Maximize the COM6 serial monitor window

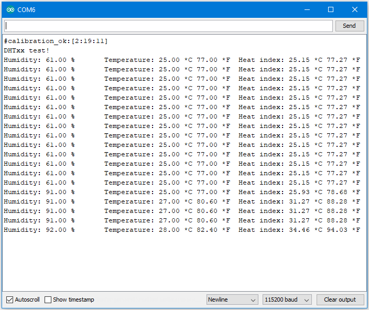tap(331, 9)
